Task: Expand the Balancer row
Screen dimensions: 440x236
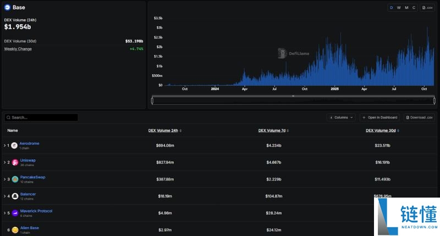Action: pos(4,196)
